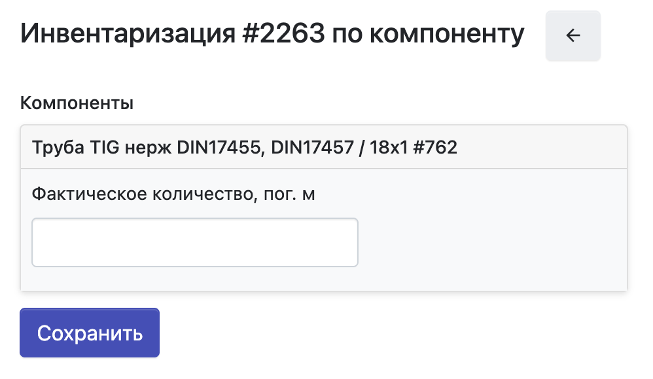Click the Инвентаризация #2263 page heading
Image resolution: width=653 pixels, height=379 pixels.
click(272, 34)
